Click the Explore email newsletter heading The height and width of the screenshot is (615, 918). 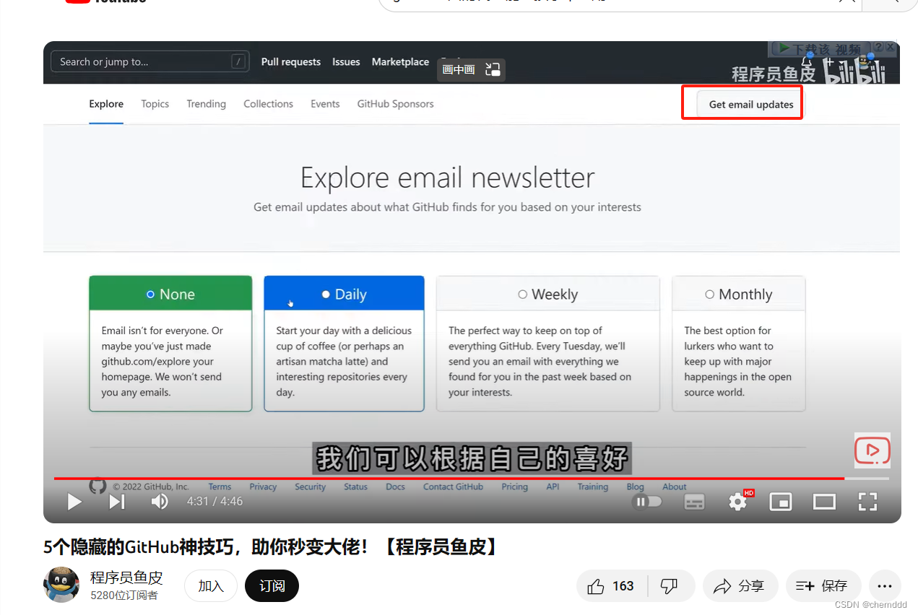coord(448,178)
